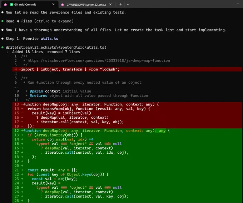Click added line 'if (Array.isArray(obj)) {'

click(127, 135)
